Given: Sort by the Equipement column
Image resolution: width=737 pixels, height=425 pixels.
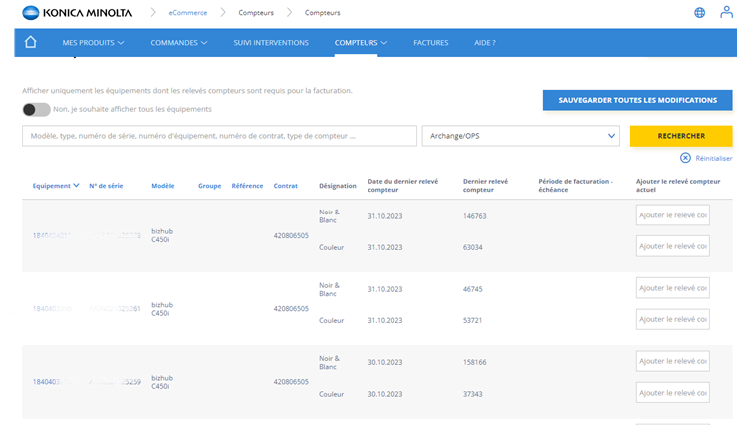Looking at the screenshot, I should 56,186.
